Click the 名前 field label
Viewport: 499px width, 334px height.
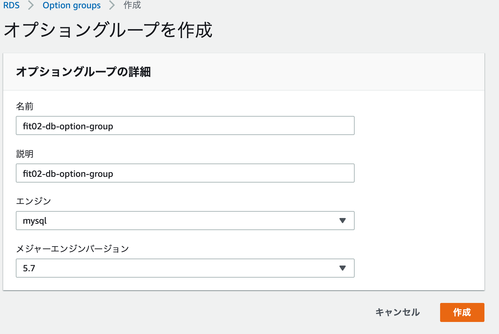click(25, 106)
